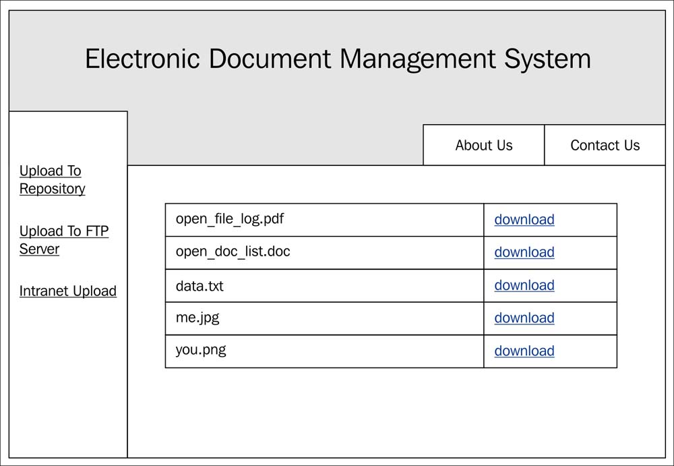The image size is (674, 466).
Task: Download the me.jpg image
Action: click(524, 318)
